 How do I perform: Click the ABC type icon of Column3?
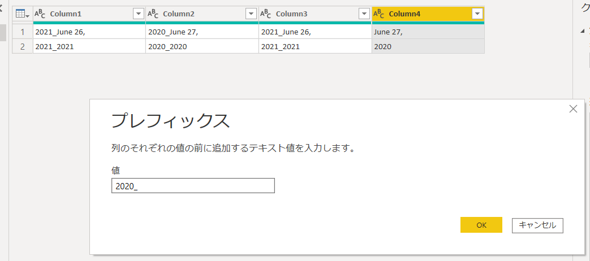266,14
